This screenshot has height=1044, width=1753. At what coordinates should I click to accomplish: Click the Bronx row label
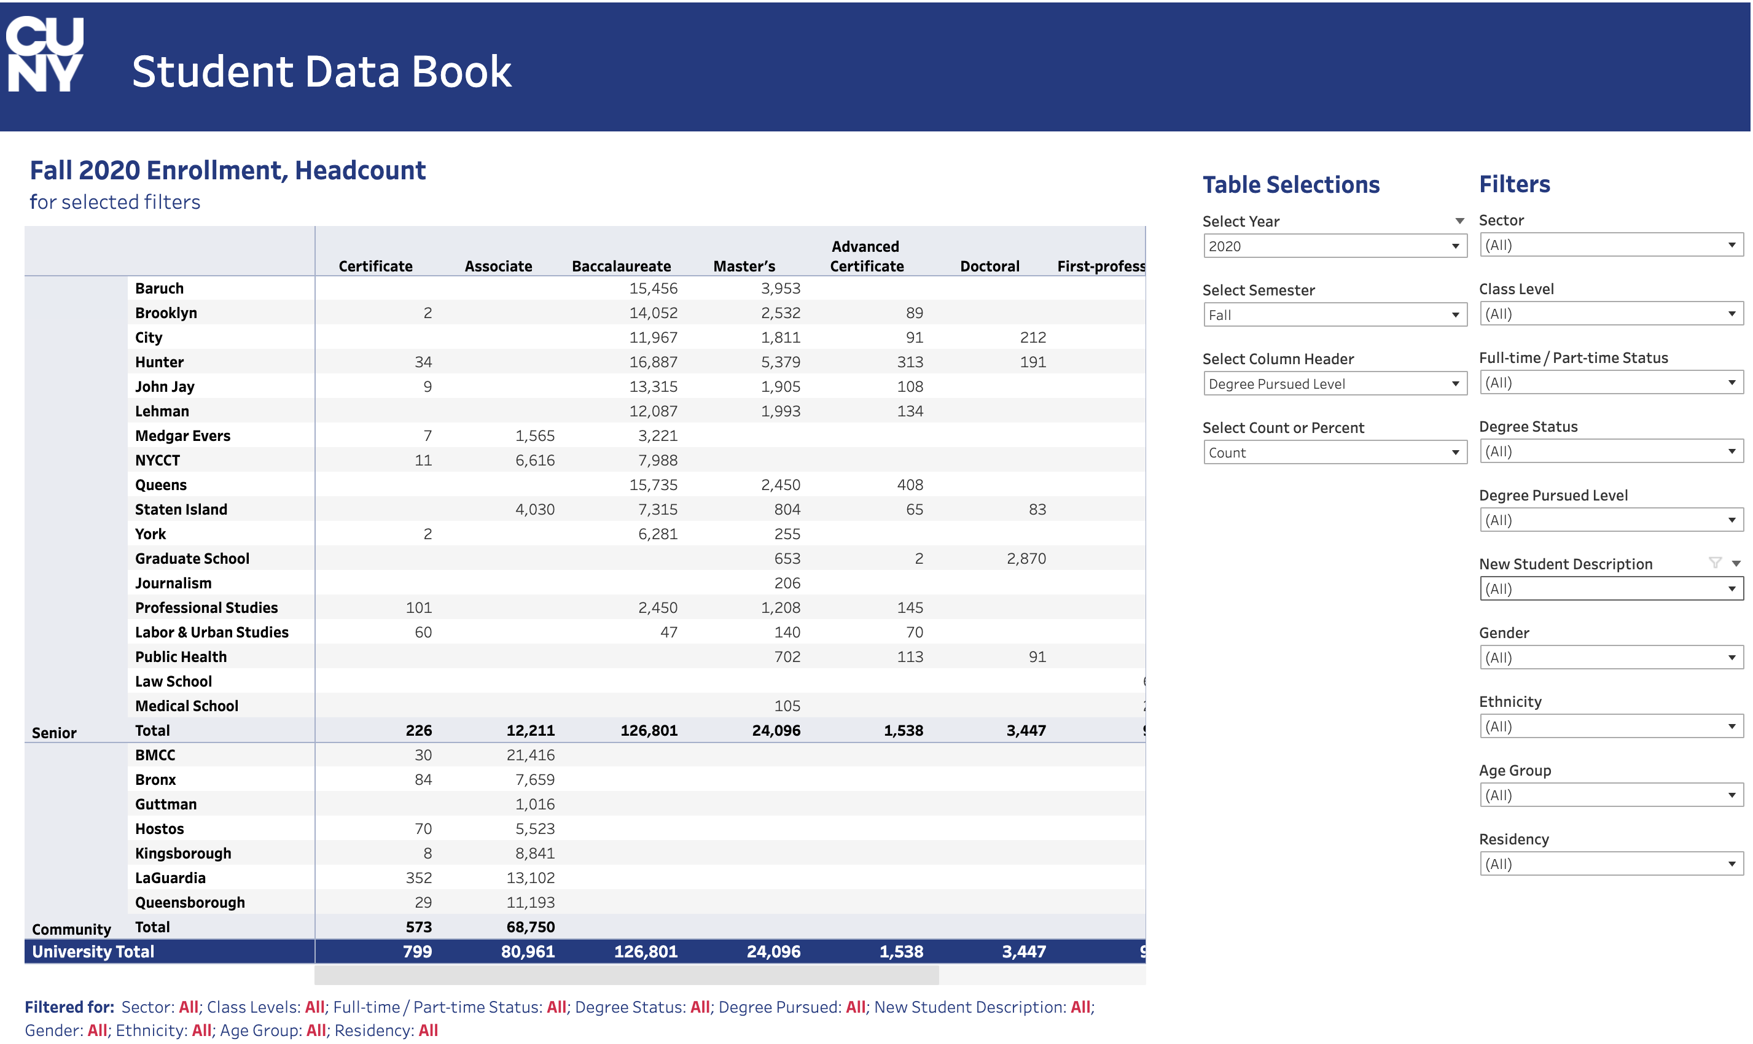tap(155, 780)
